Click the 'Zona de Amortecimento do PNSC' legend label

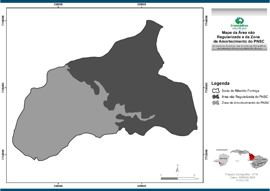coord(245,103)
